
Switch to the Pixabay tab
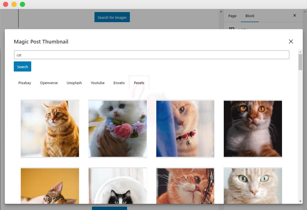pos(25,83)
